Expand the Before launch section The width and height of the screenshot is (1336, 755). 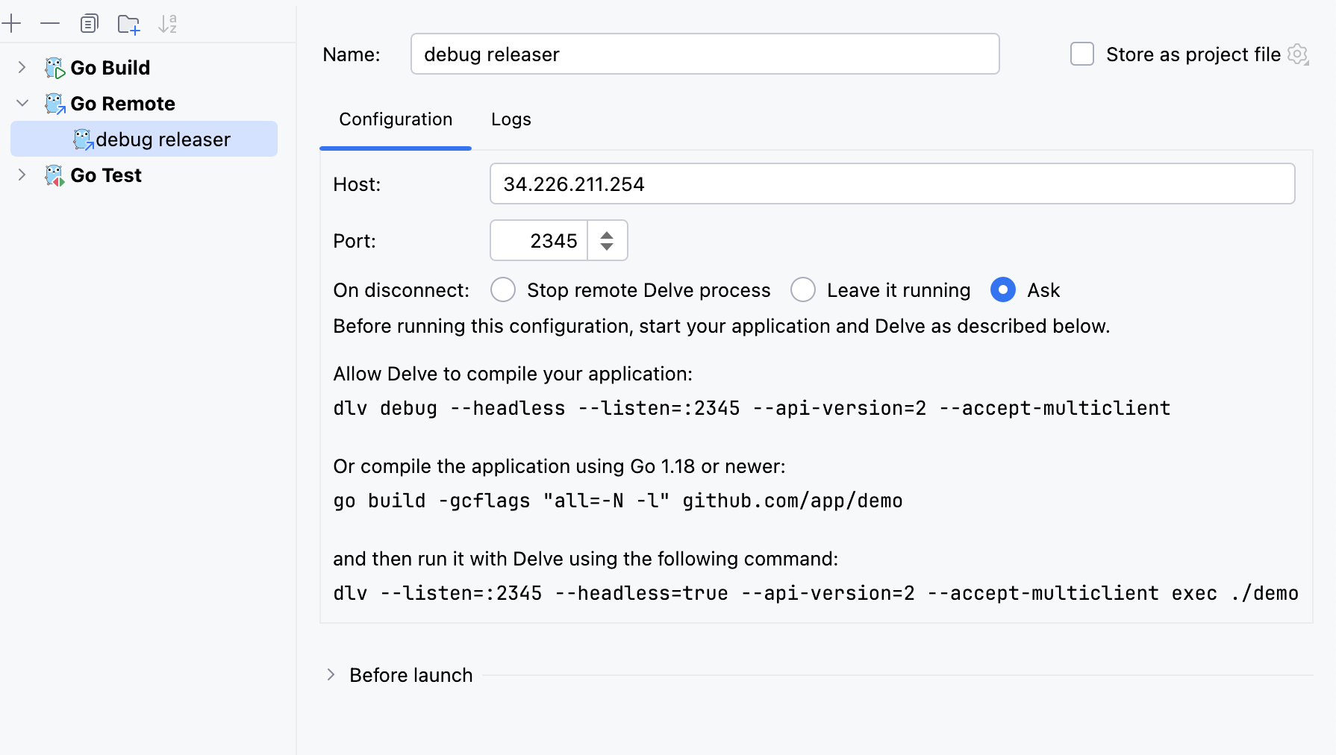(x=331, y=674)
